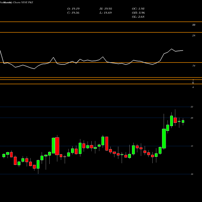Click the OC: 1.93 value
This screenshot has height=202, width=202.
tap(138, 9)
